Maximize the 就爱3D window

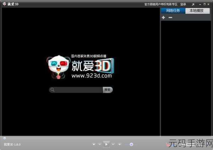(204, 4)
